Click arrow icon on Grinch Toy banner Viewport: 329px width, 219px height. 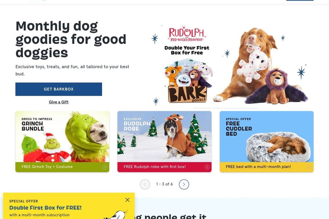pos(105,167)
